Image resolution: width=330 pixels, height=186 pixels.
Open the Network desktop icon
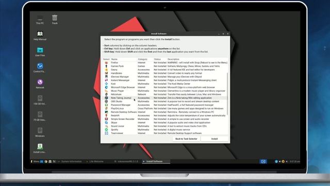(40, 84)
